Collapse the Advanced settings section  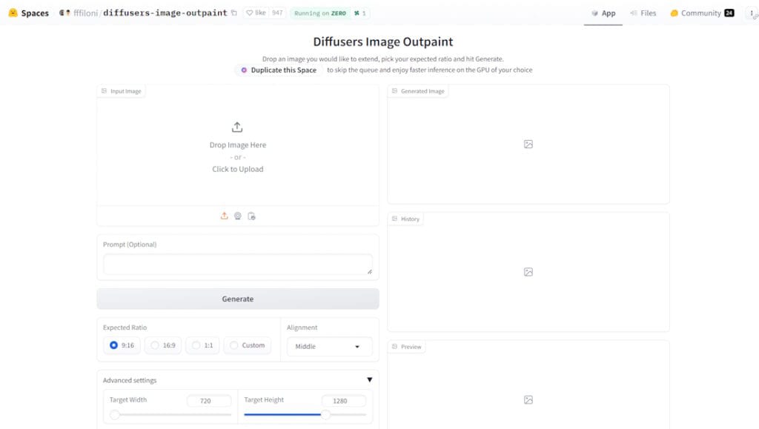point(369,380)
